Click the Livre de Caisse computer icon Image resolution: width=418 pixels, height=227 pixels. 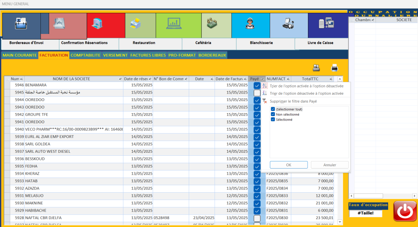click(x=326, y=24)
